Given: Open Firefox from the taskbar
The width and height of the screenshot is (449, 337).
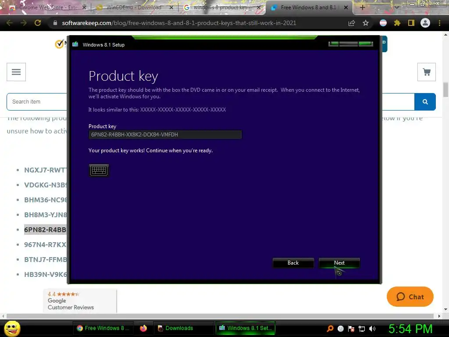Looking at the screenshot, I should (x=143, y=328).
